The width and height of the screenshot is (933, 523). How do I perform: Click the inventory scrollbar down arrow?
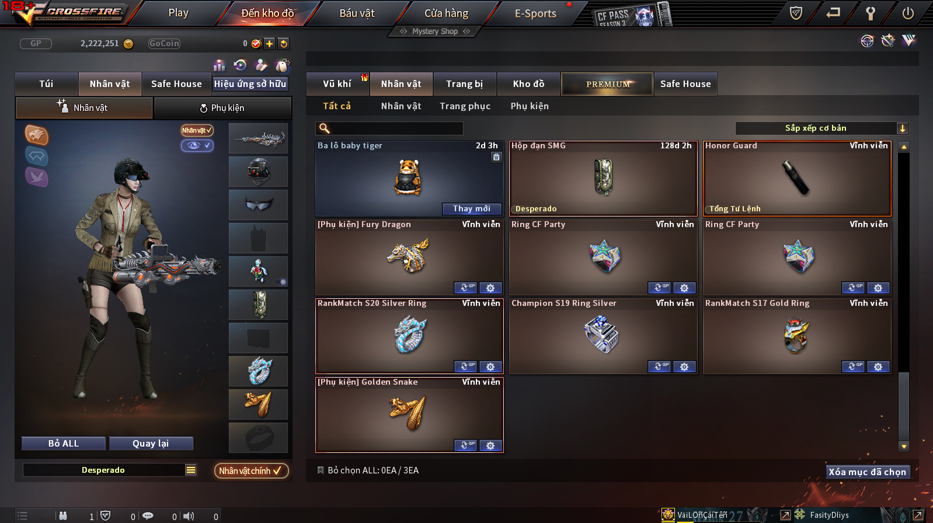904,447
